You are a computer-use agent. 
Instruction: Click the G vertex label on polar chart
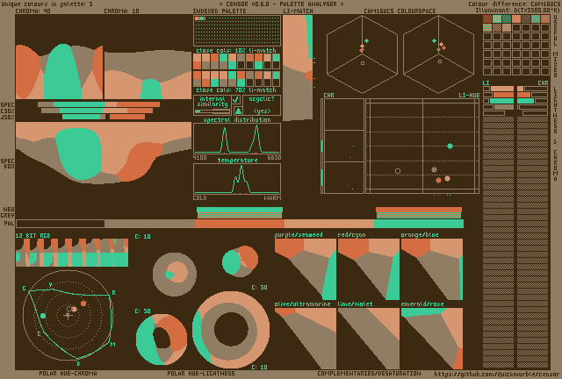pyautogui.click(x=25, y=289)
